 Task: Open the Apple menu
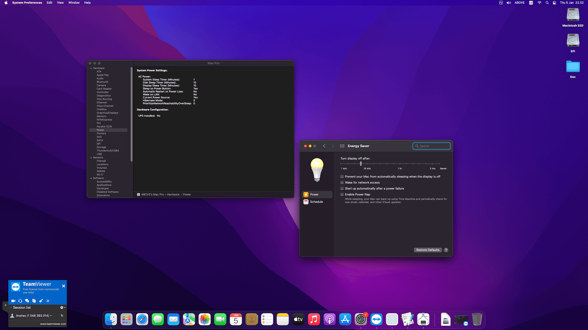click(6, 3)
